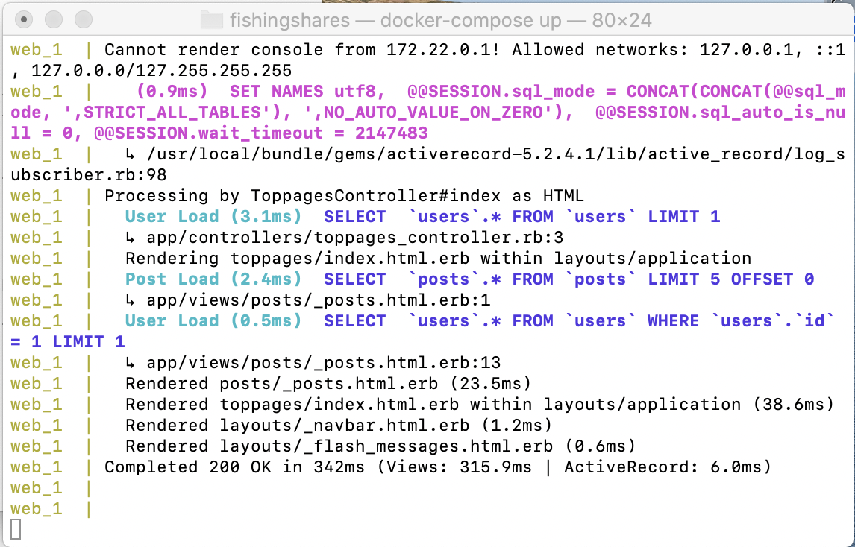Click the folder icon in title bar

212,20
